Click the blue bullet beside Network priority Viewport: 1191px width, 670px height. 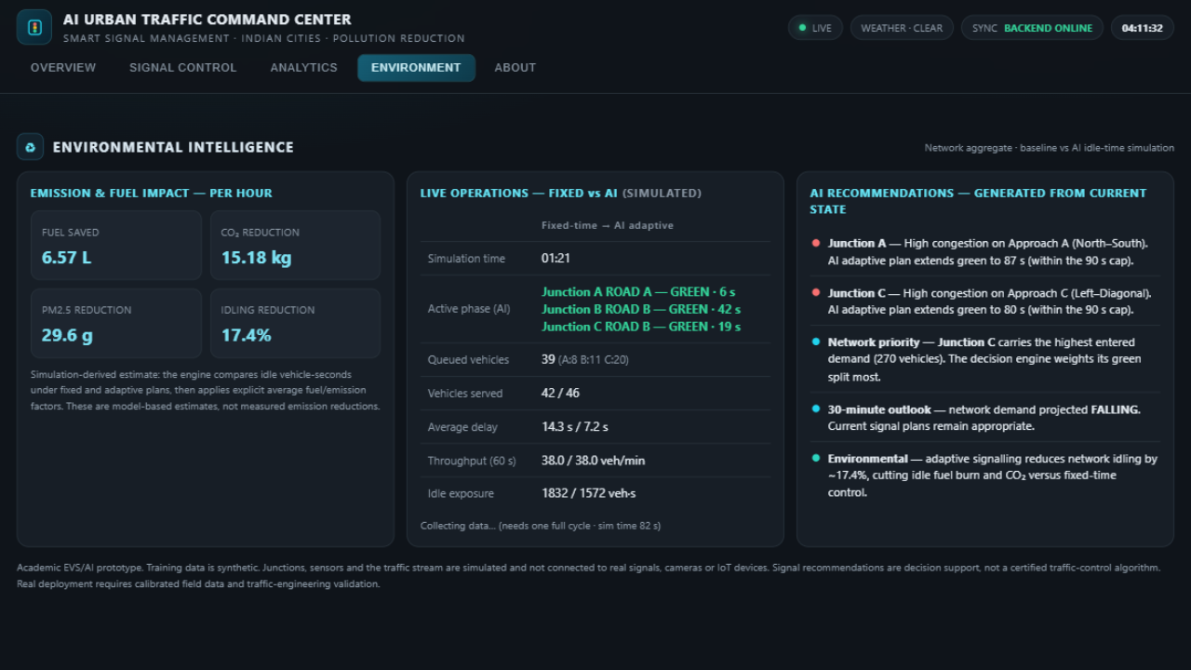pyautogui.click(x=816, y=342)
